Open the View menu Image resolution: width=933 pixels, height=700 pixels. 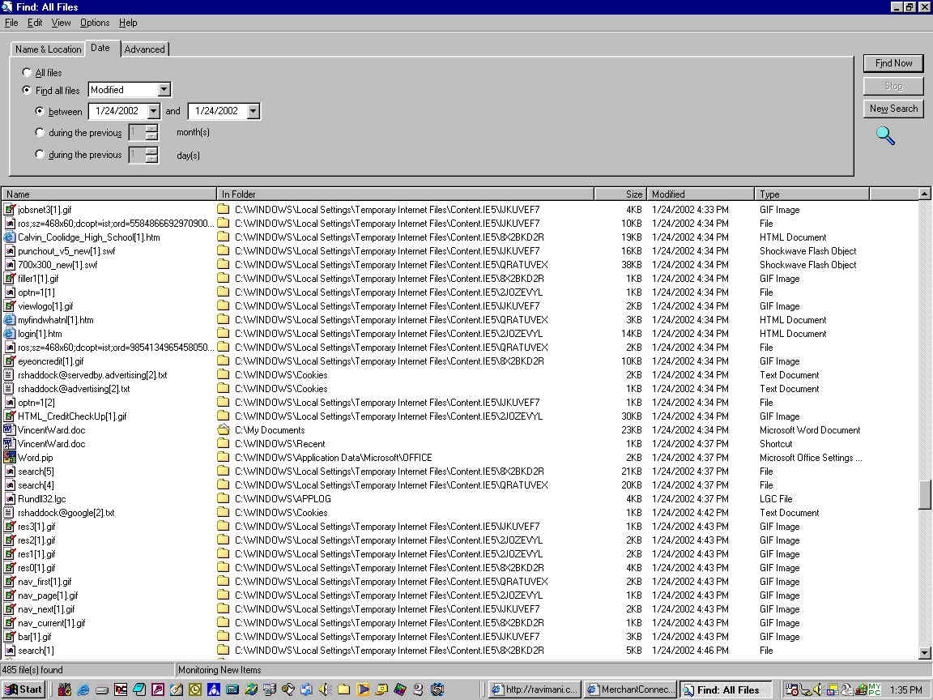tap(62, 23)
